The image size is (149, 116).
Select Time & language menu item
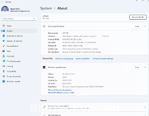tap(19, 61)
